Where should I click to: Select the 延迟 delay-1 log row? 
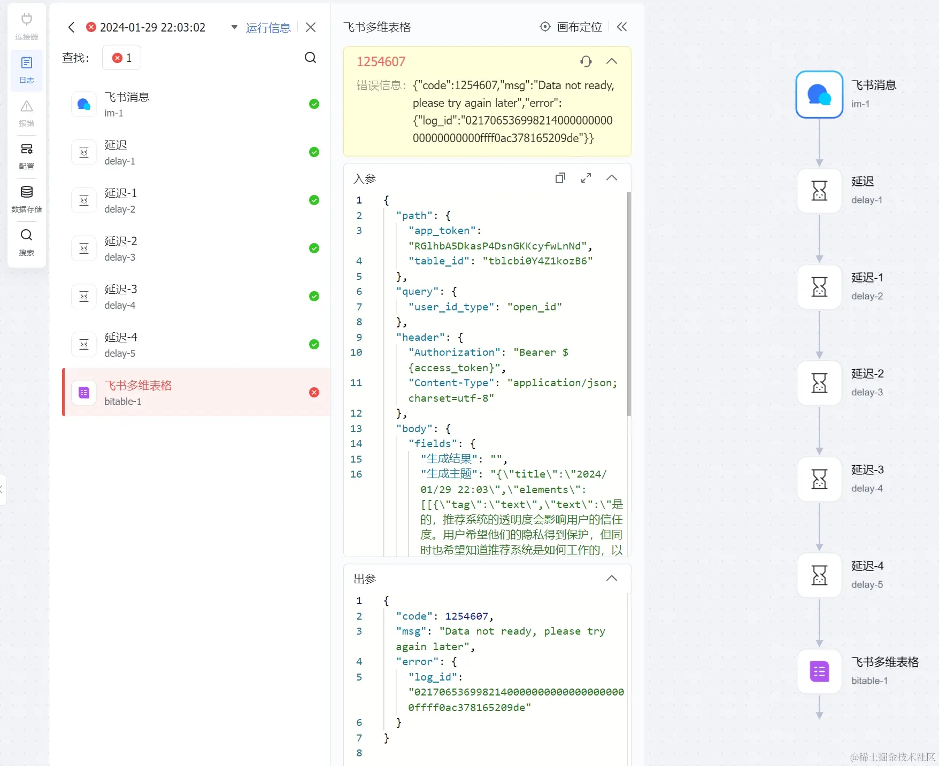[x=196, y=152]
